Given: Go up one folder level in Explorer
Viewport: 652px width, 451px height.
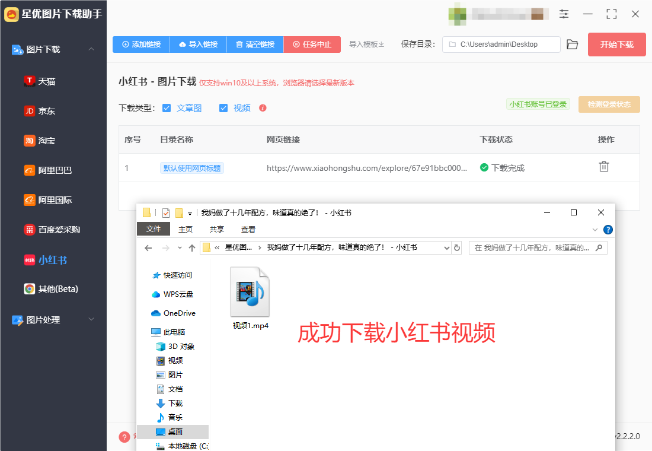Looking at the screenshot, I should click(192, 248).
